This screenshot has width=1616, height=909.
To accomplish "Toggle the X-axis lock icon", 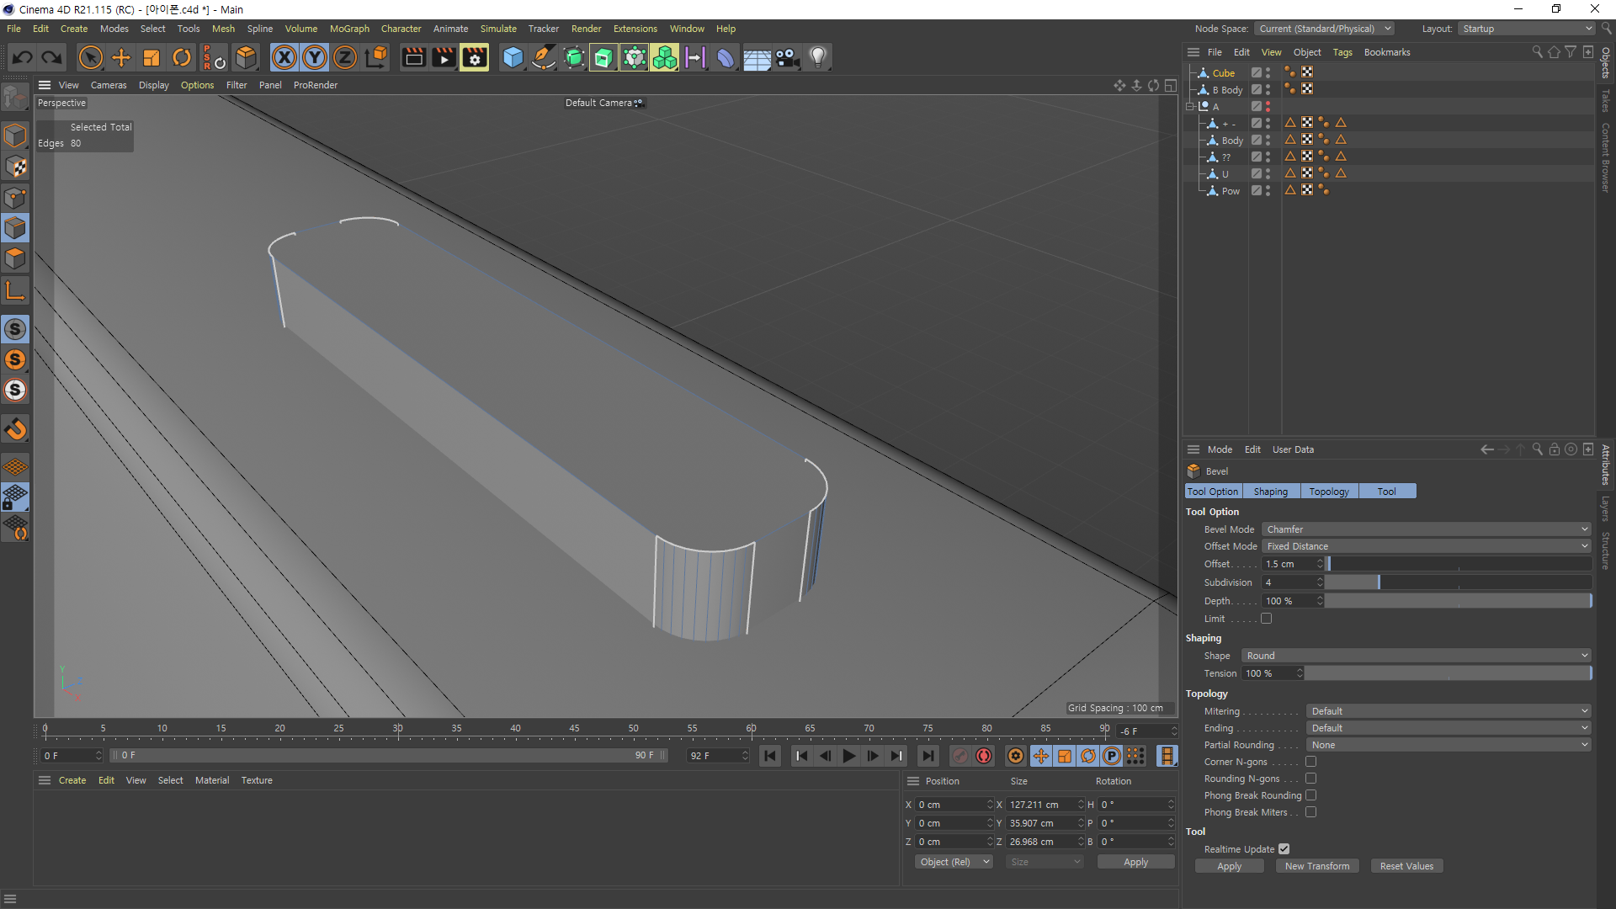I will click(x=284, y=57).
